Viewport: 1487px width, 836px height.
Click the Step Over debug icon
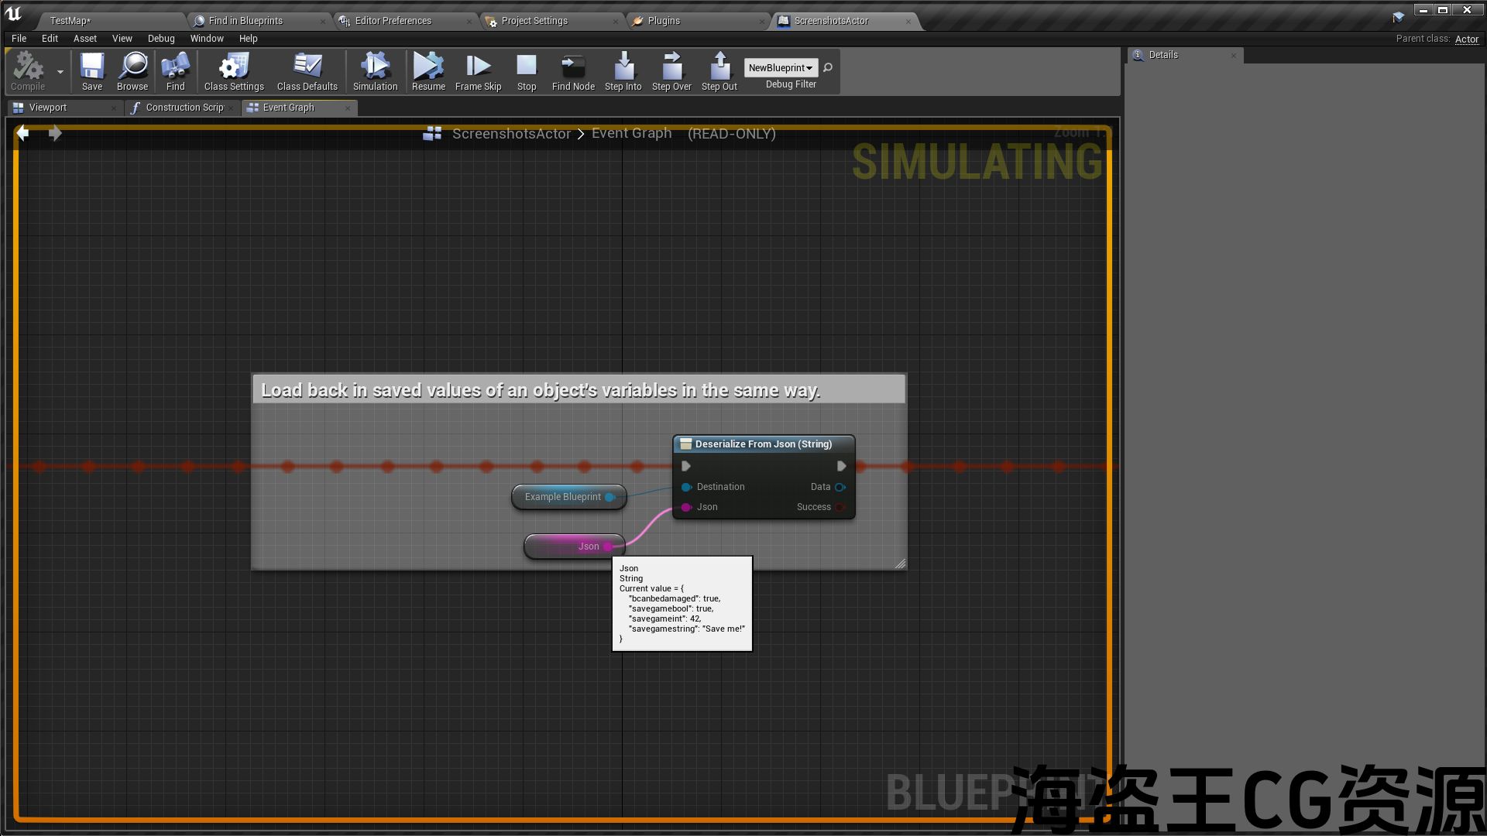[x=671, y=71]
